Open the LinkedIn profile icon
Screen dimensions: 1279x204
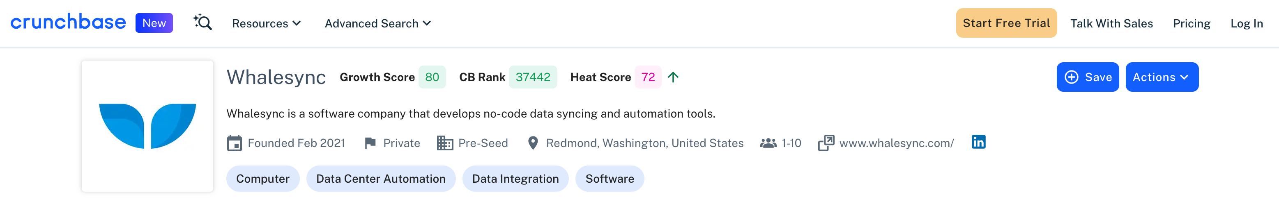point(979,142)
